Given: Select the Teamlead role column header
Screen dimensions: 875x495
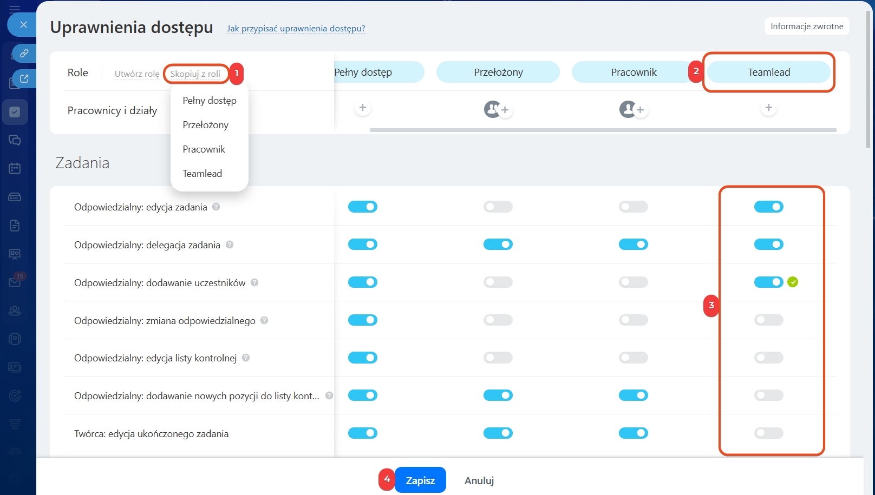Looking at the screenshot, I should [x=768, y=72].
